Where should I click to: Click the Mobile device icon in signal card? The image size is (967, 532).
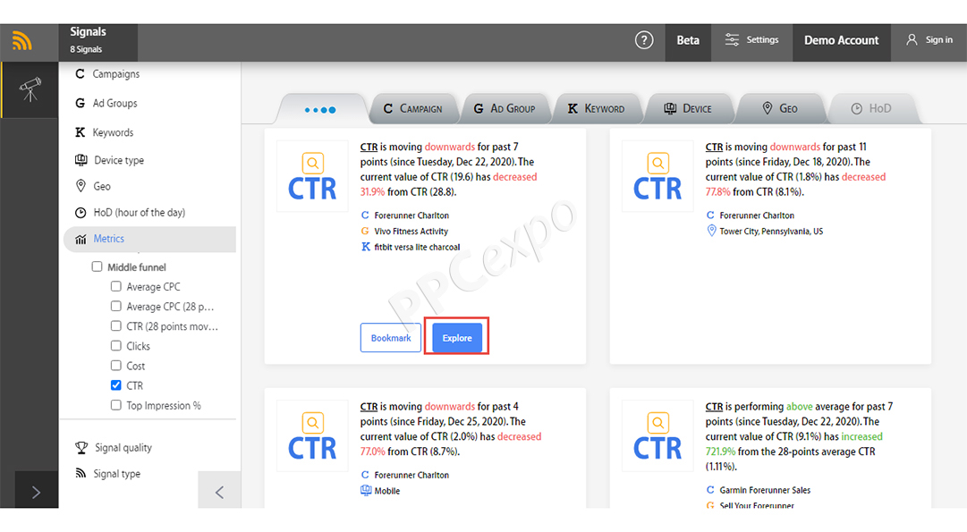tap(366, 491)
